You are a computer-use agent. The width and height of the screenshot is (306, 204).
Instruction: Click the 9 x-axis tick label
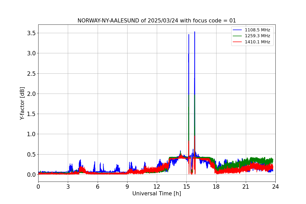click(127, 187)
